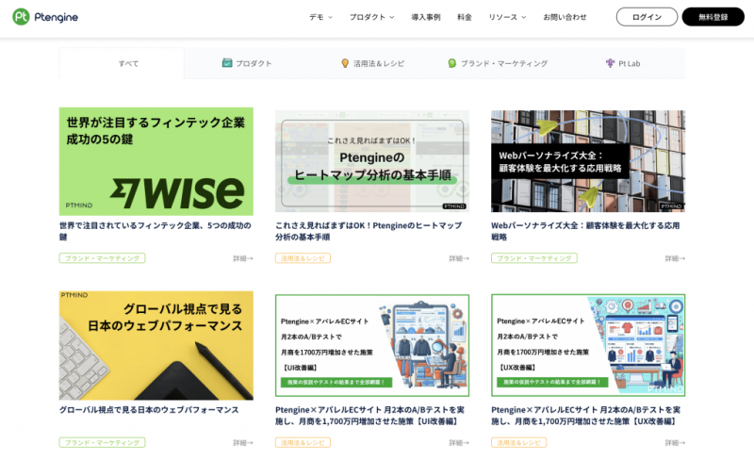Click the Ptengine logo
Image resolution: width=754 pixels, height=461 pixels.
pyautogui.click(x=45, y=17)
